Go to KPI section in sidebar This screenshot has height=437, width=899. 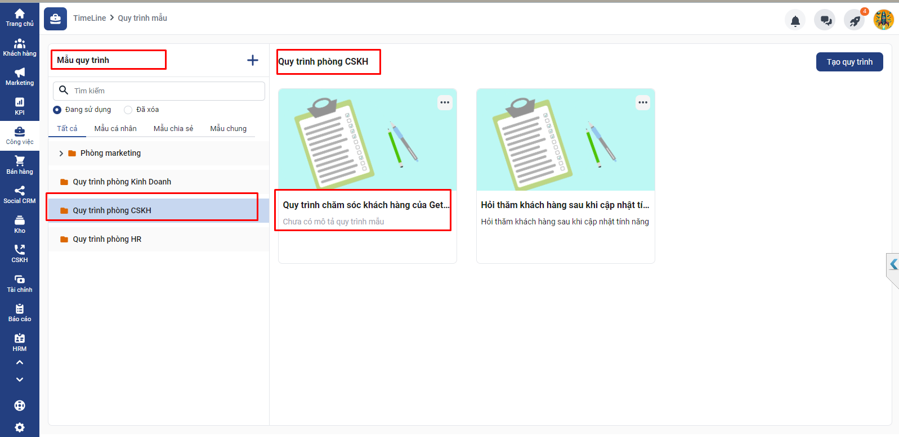(20, 106)
